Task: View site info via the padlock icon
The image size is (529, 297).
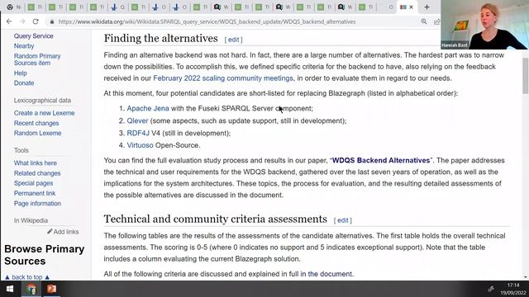Action: click(x=51, y=22)
